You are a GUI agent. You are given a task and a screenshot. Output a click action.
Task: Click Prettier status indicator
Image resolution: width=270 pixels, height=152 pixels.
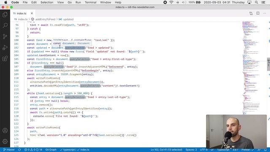[248, 150]
